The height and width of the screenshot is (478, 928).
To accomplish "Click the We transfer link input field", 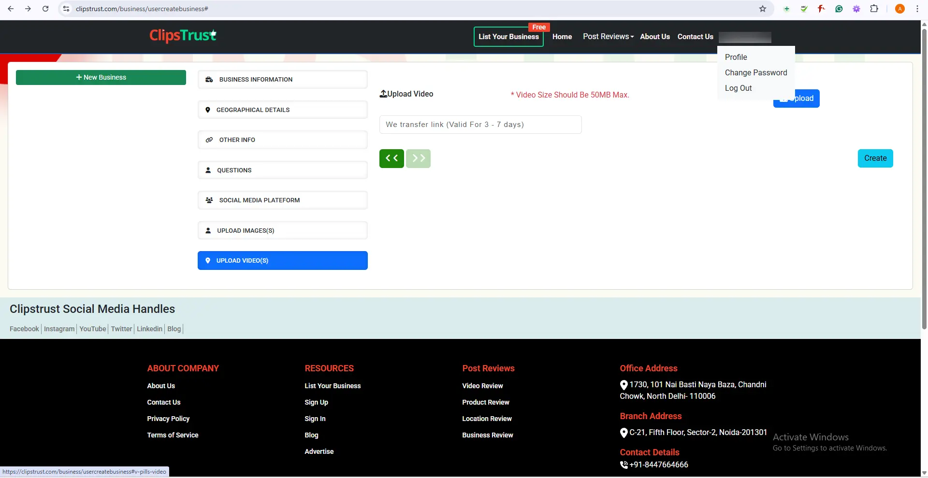I will (480, 125).
